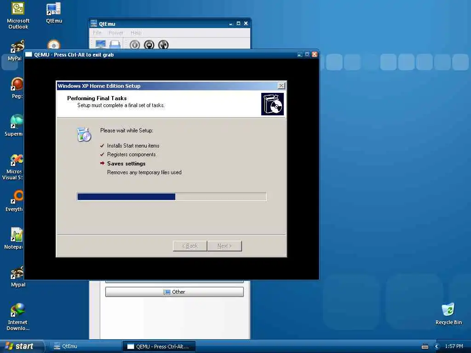Viewport: 471px width, 353px height.
Task: Click the new machine monitor icon in QtEmu toolbar
Action: click(101, 45)
